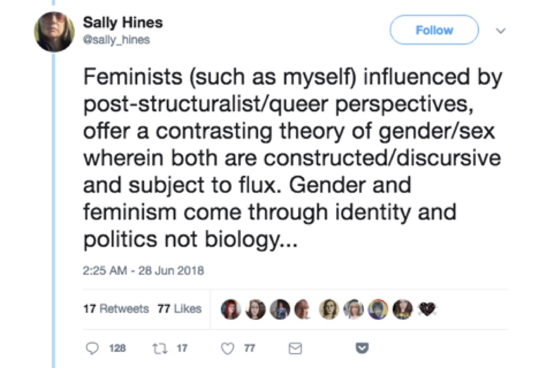
Task: Click the second liker avatar with glasses
Action: (x=257, y=309)
